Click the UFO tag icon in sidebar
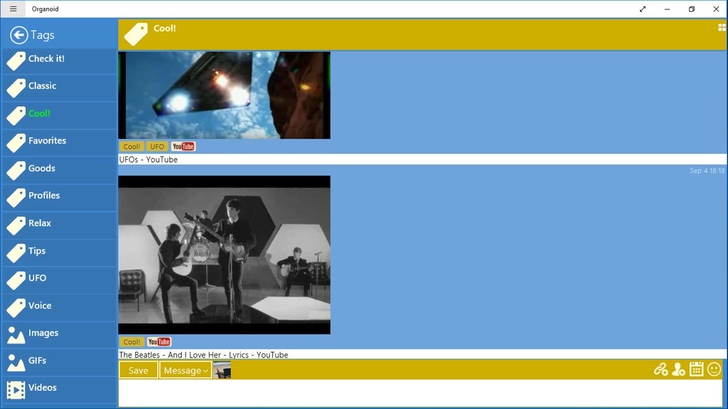Screen dimensions: 728x409 [x=16, y=280]
